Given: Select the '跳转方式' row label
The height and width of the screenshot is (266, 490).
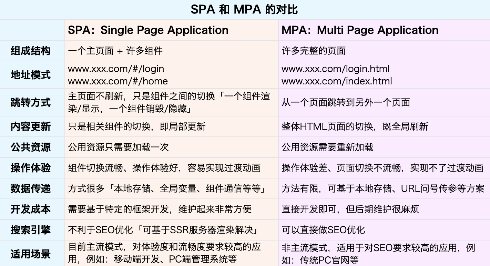Looking at the screenshot, I should point(31,103).
